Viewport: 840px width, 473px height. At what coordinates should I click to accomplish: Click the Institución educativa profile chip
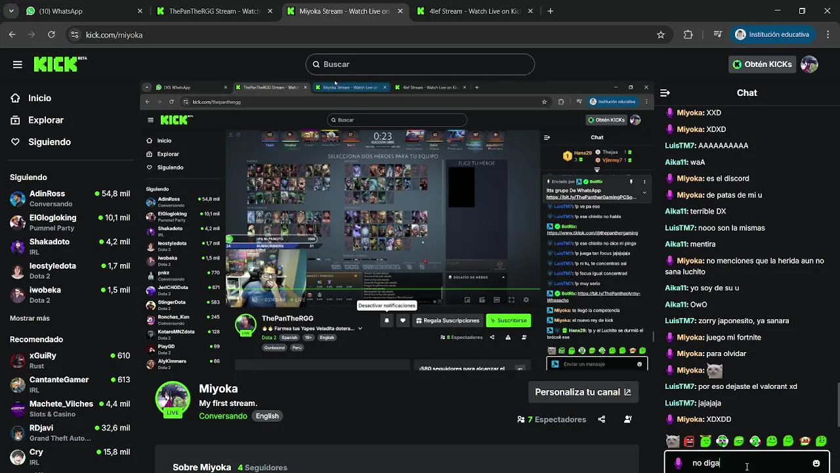pyautogui.click(x=774, y=35)
